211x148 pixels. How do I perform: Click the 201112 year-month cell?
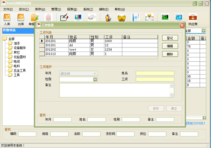point(57,54)
